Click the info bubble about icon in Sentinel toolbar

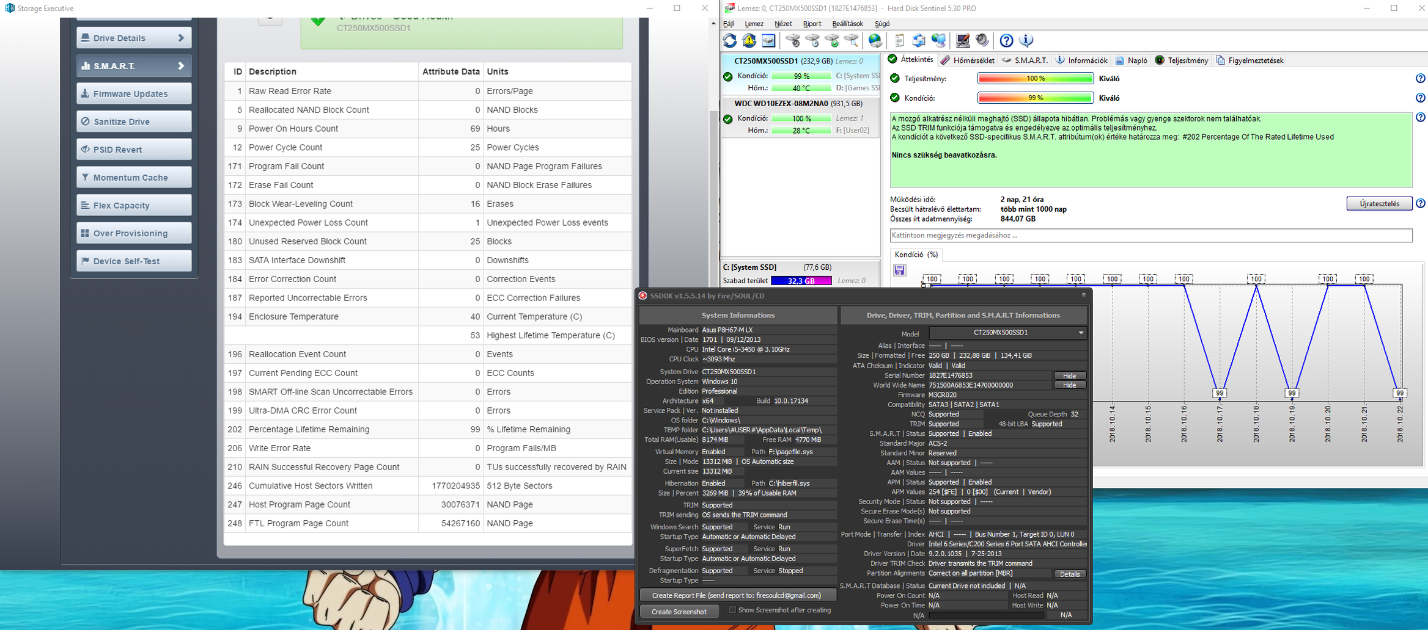[1026, 41]
